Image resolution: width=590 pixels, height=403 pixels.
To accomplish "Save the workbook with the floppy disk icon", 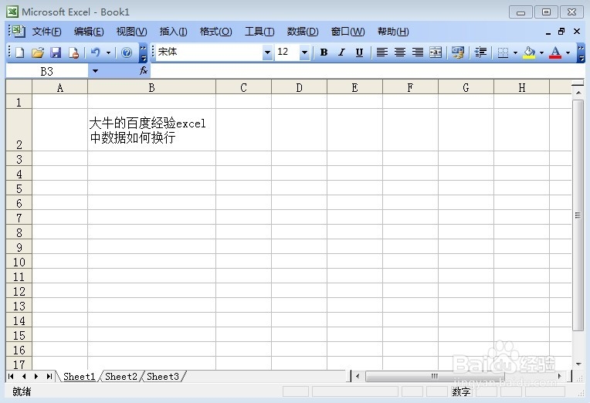I will pos(56,52).
